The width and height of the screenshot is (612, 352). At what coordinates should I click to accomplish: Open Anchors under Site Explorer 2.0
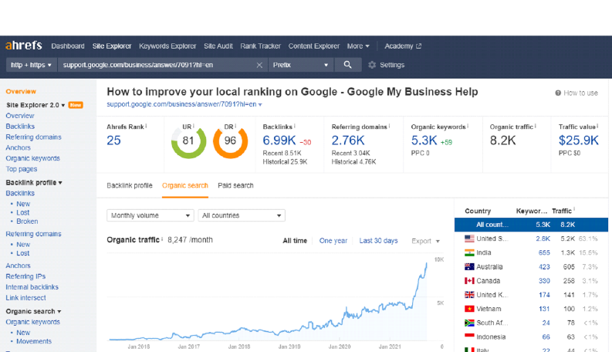coord(18,147)
